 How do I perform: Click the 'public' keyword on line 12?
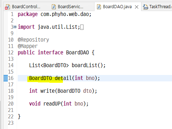(x=26, y=53)
